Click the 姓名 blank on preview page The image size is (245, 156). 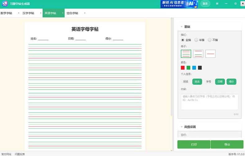coord(43,39)
